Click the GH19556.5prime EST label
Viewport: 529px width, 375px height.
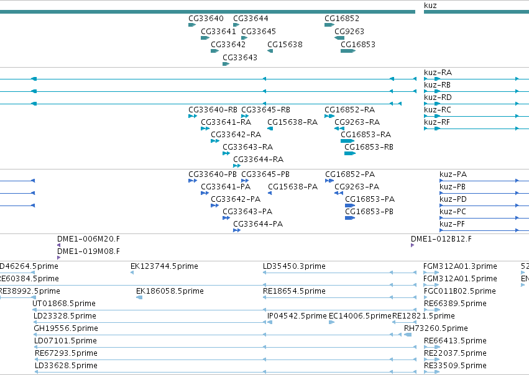[x=66, y=329]
